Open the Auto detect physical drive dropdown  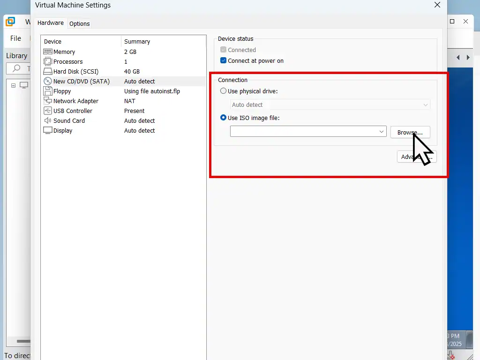(330, 105)
